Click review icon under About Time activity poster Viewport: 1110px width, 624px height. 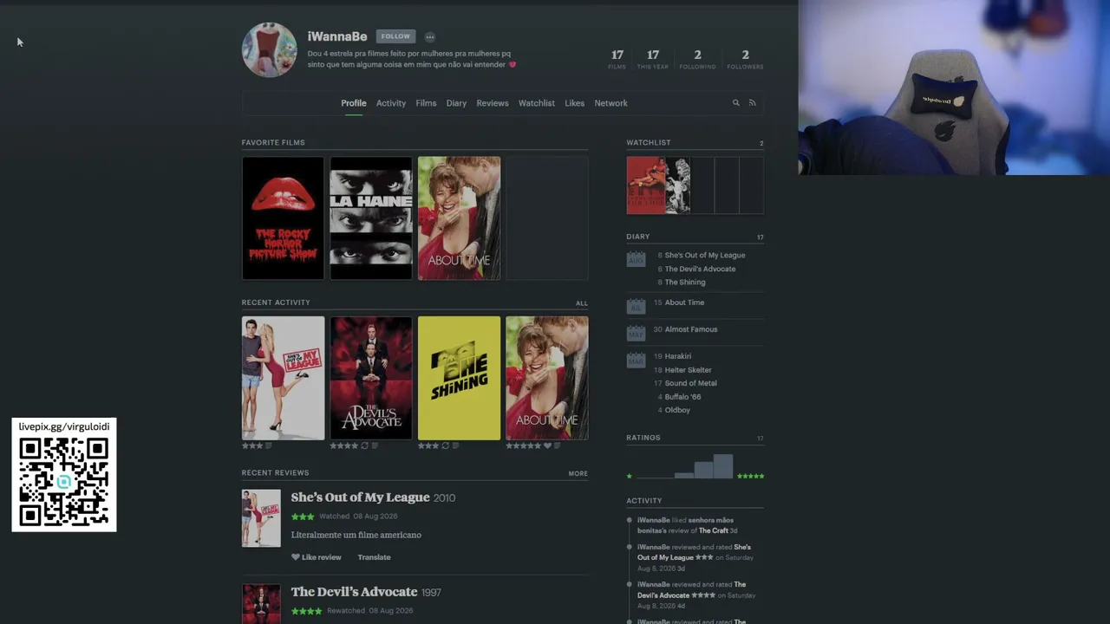pos(557,446)
